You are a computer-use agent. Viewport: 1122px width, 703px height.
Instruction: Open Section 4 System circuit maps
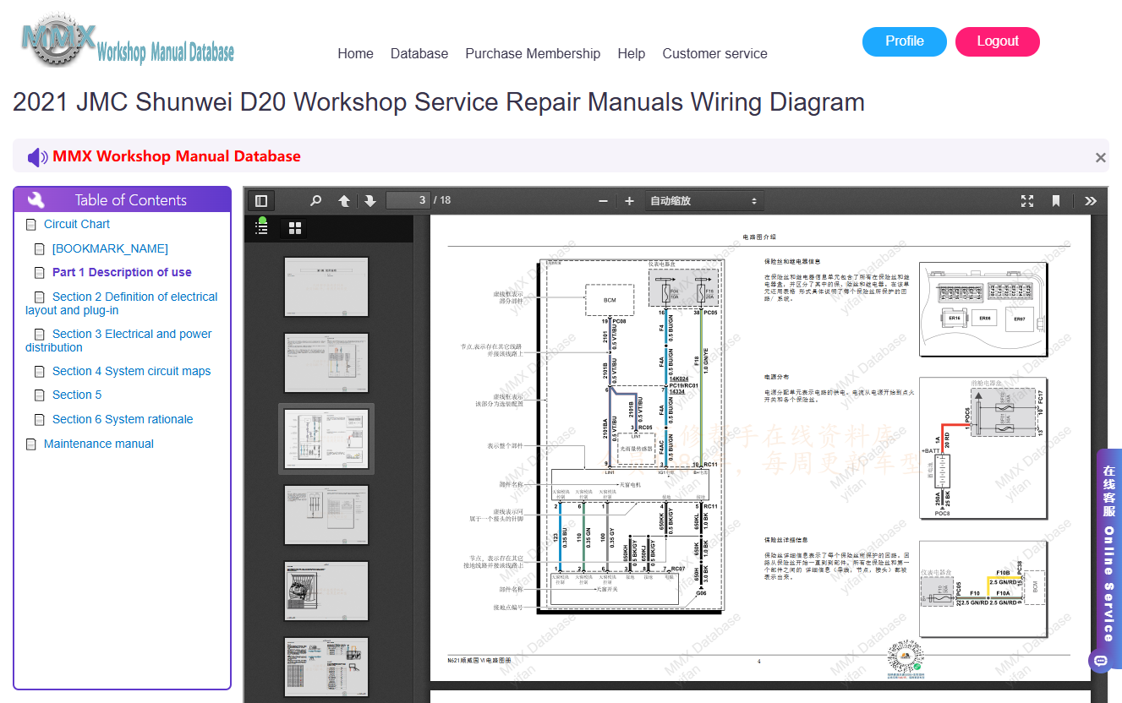pyautogui.click(x=131, y=371)
